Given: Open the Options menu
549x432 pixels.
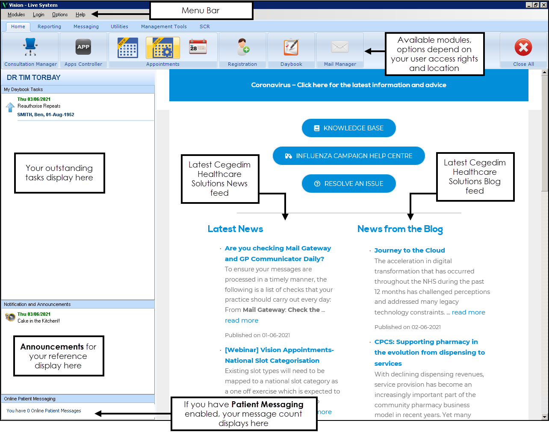Looking at the screenshot, I should [x=60, y=15].
